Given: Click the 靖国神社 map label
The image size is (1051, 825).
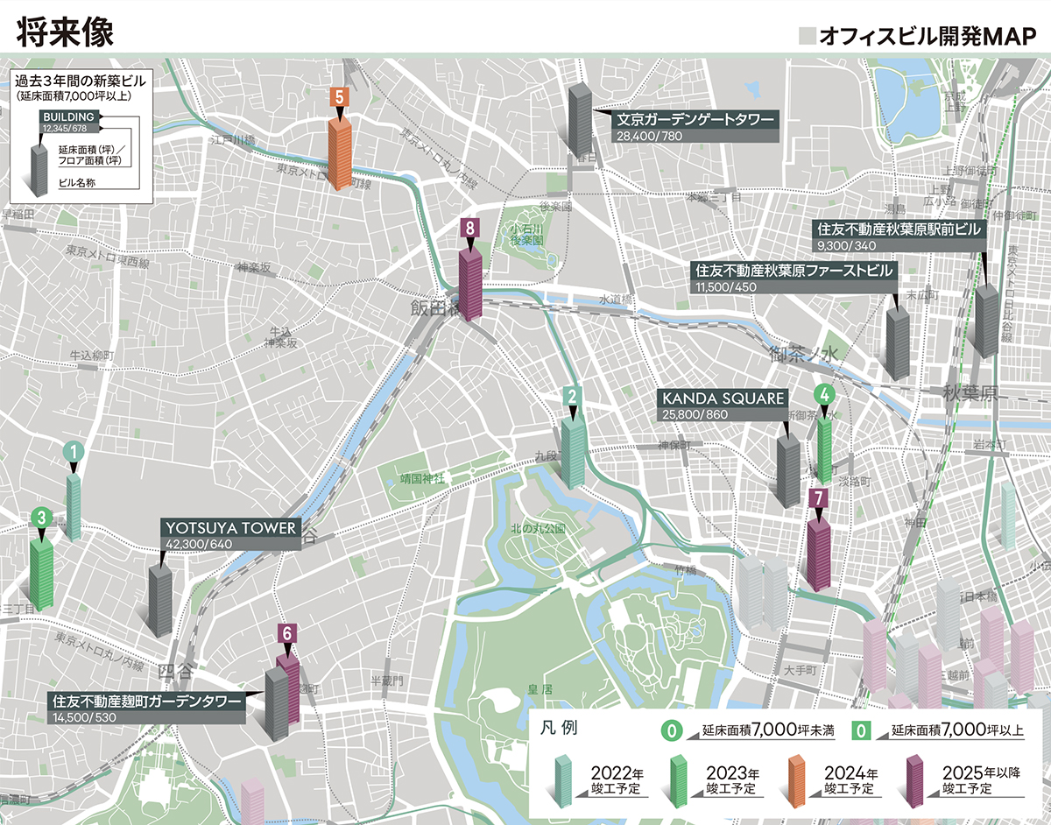Looking at the screenshot, I should coord(423,479).
